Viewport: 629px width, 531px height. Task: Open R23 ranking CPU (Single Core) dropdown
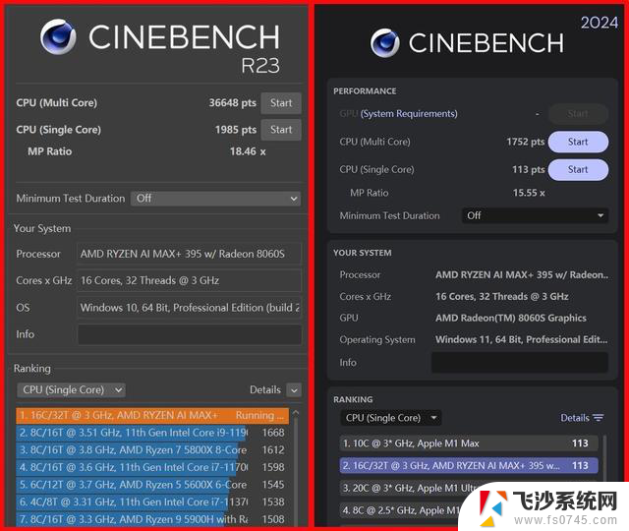click(71, 389)
